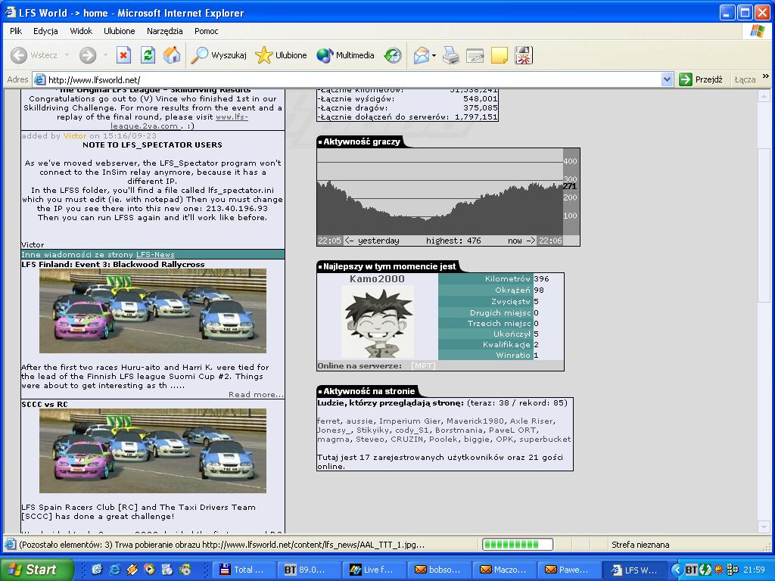Open Total Commander taskbar button
Screen dimensions: 775x581
[244, 570]
